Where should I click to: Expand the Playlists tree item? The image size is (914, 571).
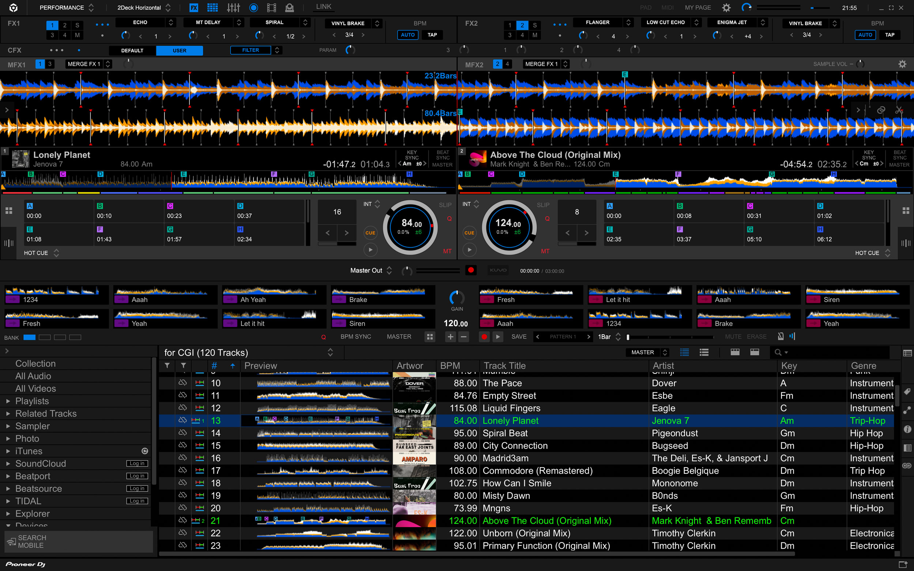coord(8,401)
